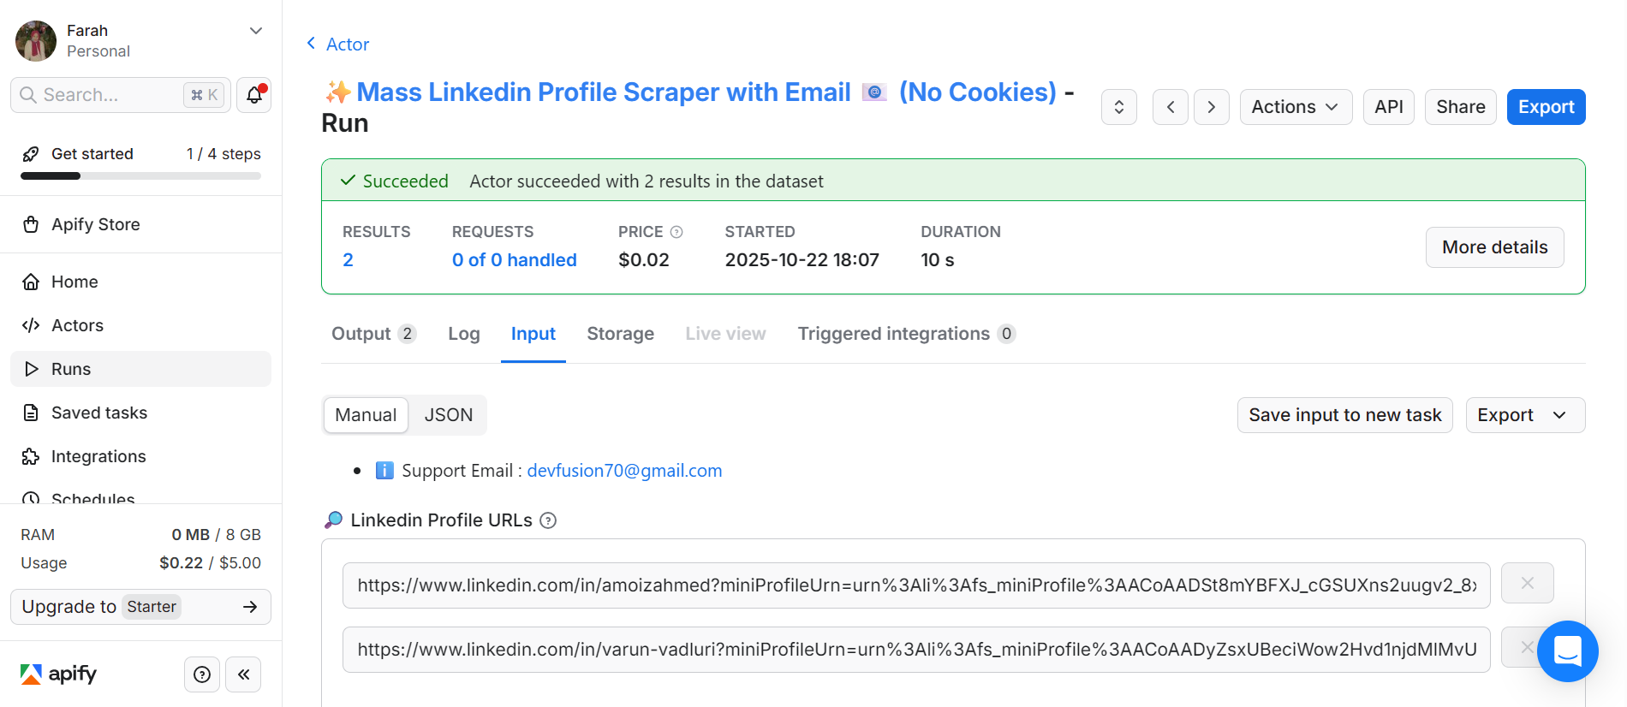Click the price info icon
Viewport: 1627px width, 707px height.
676,232
